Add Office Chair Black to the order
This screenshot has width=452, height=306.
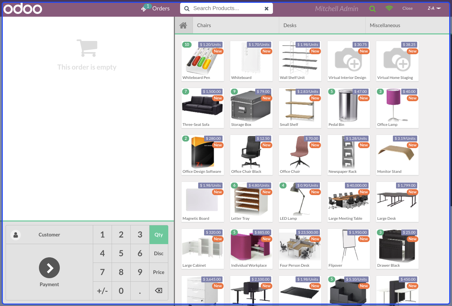pos(251,155)
